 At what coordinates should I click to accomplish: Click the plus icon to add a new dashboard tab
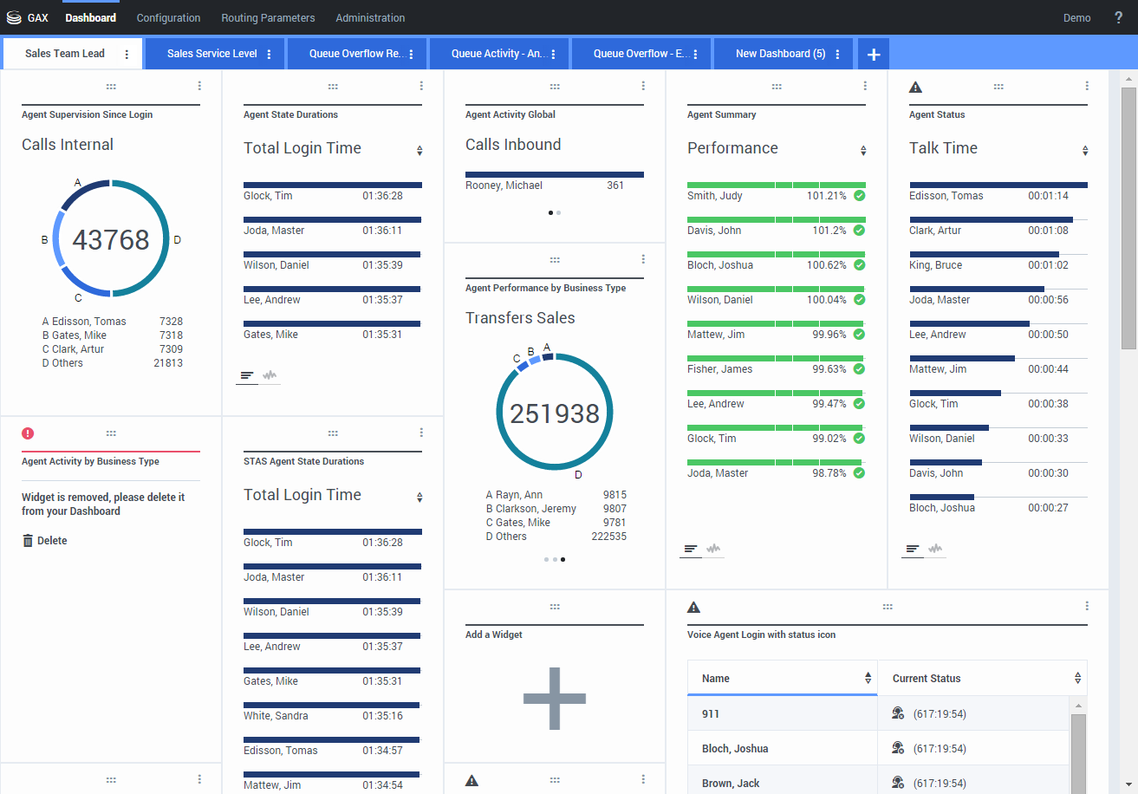(873, 55)
